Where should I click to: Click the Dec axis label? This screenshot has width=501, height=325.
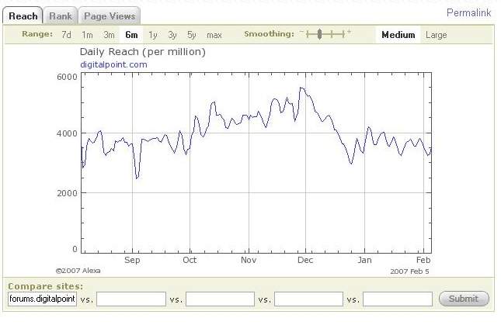tap(305, 260)
